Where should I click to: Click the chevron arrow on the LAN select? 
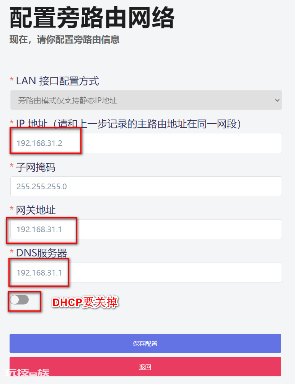pyautogui.click(x=277, y=100)
